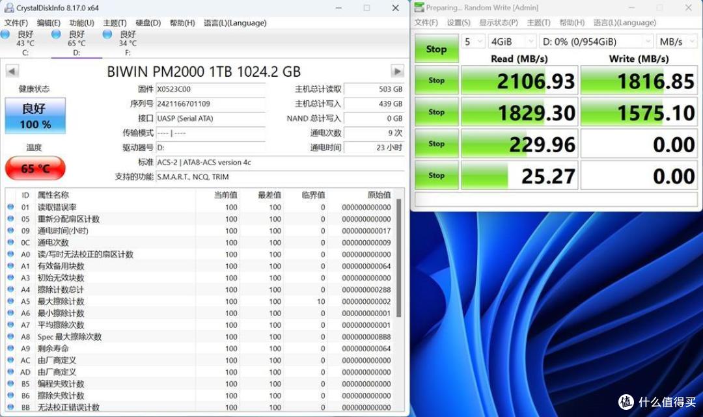Screen dimensions: 703x417
Task: Click status dot for attribute A5 最大擦除计数
Action: 11,301
